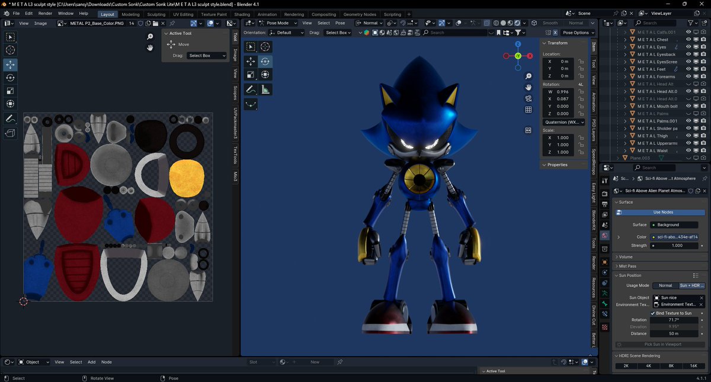711x382 pixels.
Task: Click the viewport zoom magnifier icon
Action: click(x=529, y=76)
